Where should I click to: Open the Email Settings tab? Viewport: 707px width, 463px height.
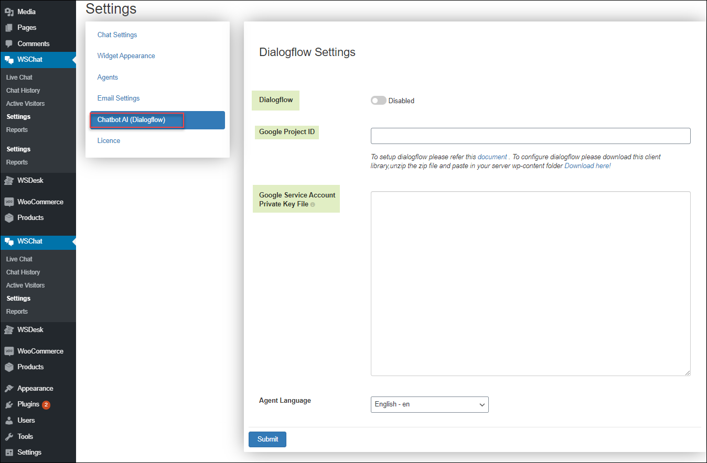(x=119, y=98)
